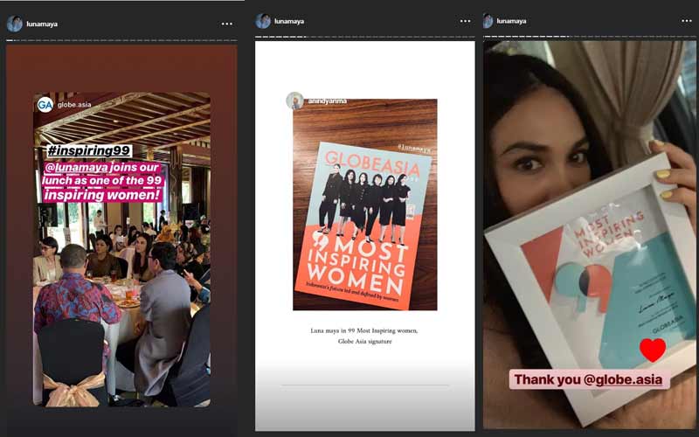Tap @lunamaya tag on magazine photo

pyautogui.click(x=414, y=149)
